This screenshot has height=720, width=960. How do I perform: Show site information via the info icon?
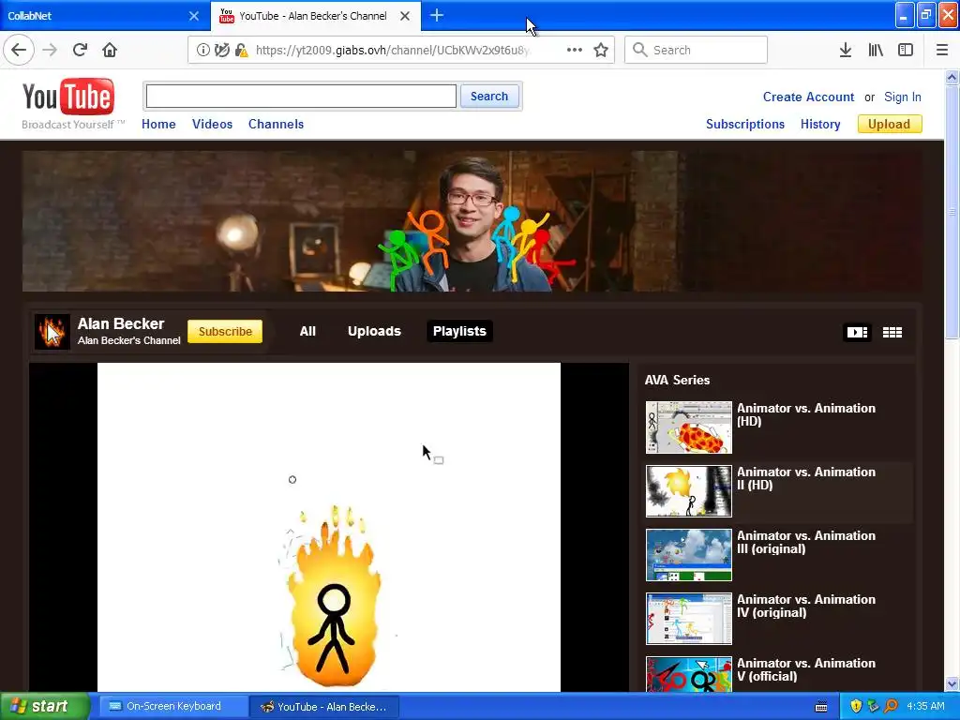202,50
